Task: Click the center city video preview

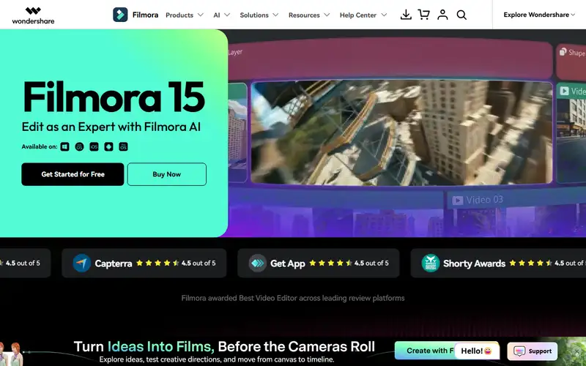Action: (401, 132)
